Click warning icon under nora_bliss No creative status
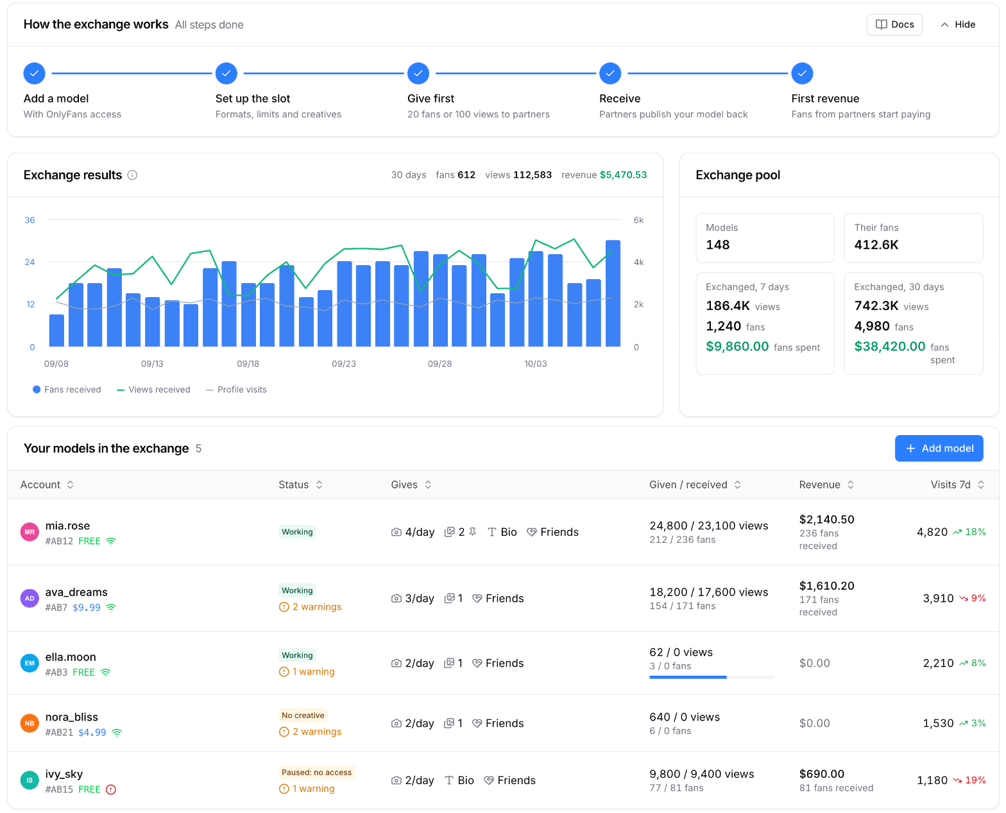Viewport: 1006px width, 813px height. point(284,732)
